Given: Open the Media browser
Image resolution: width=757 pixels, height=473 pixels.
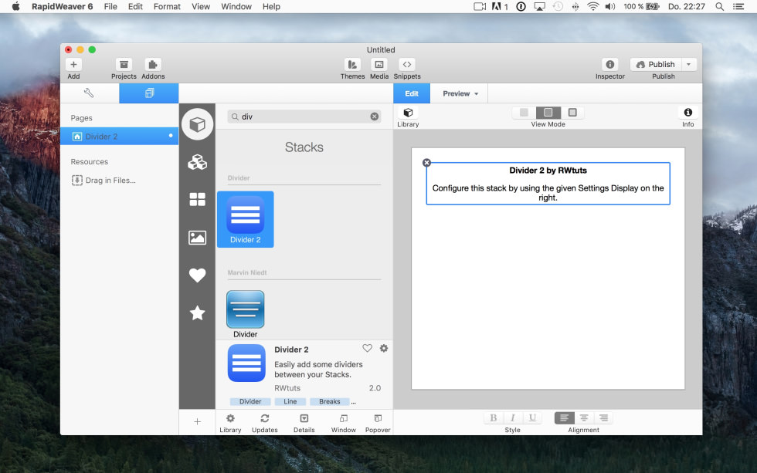Looking at the screenshot, I should click(x=379, y=65).
